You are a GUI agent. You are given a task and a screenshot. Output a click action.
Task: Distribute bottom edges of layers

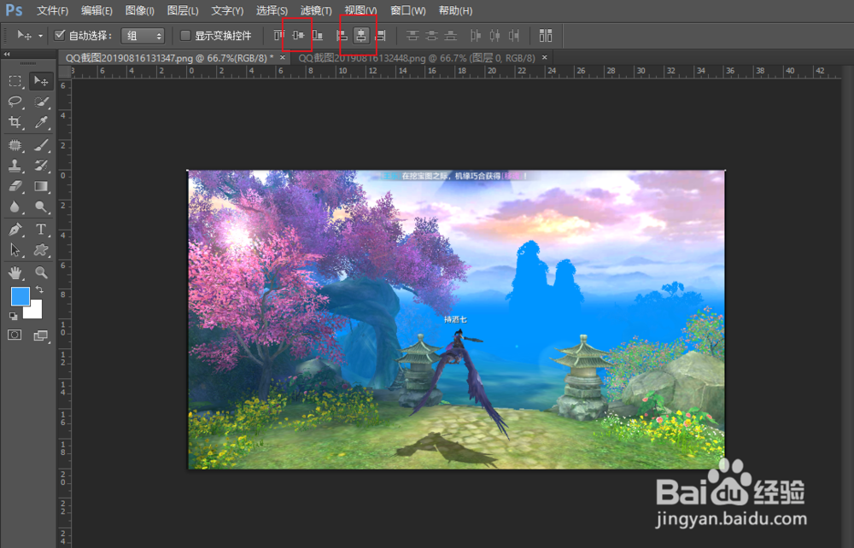(451, 35)
